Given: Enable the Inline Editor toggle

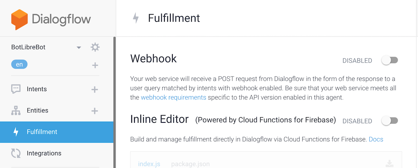Looking at the screenshot, I should click(x=389, y=121).
